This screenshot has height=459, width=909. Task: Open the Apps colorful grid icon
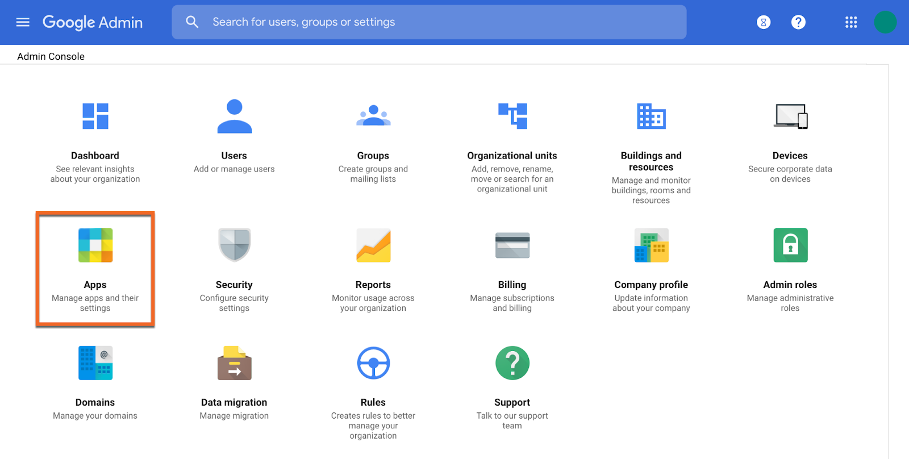(x=95, y=245)
